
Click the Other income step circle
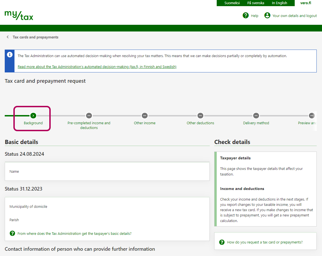click(145, 115)
